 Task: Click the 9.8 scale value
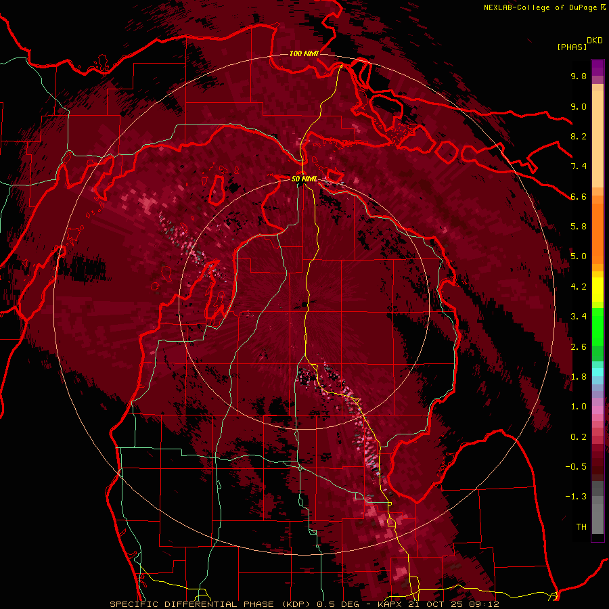point(579,76)
